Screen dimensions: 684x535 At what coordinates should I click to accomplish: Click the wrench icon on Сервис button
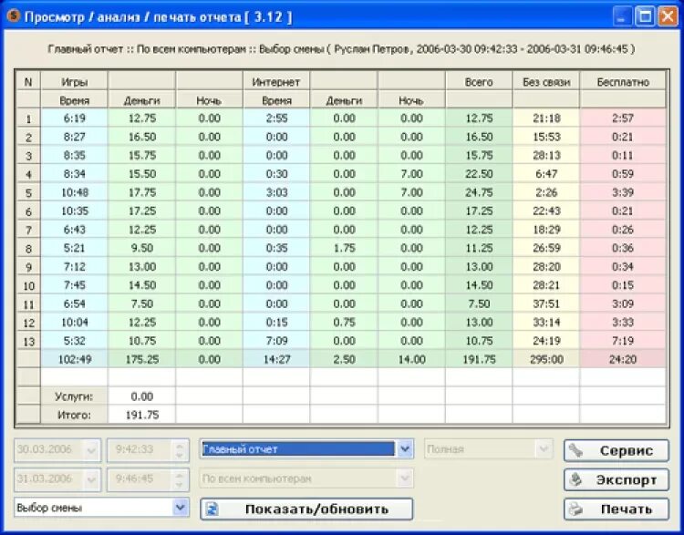pos(575,450)
